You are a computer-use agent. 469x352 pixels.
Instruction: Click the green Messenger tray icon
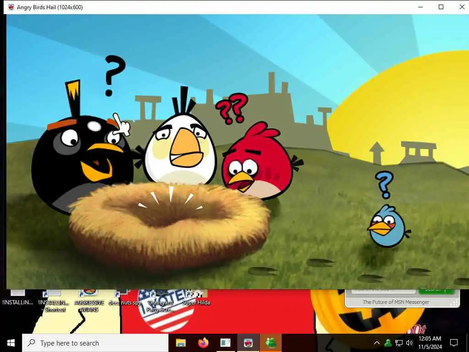(388, 343)
